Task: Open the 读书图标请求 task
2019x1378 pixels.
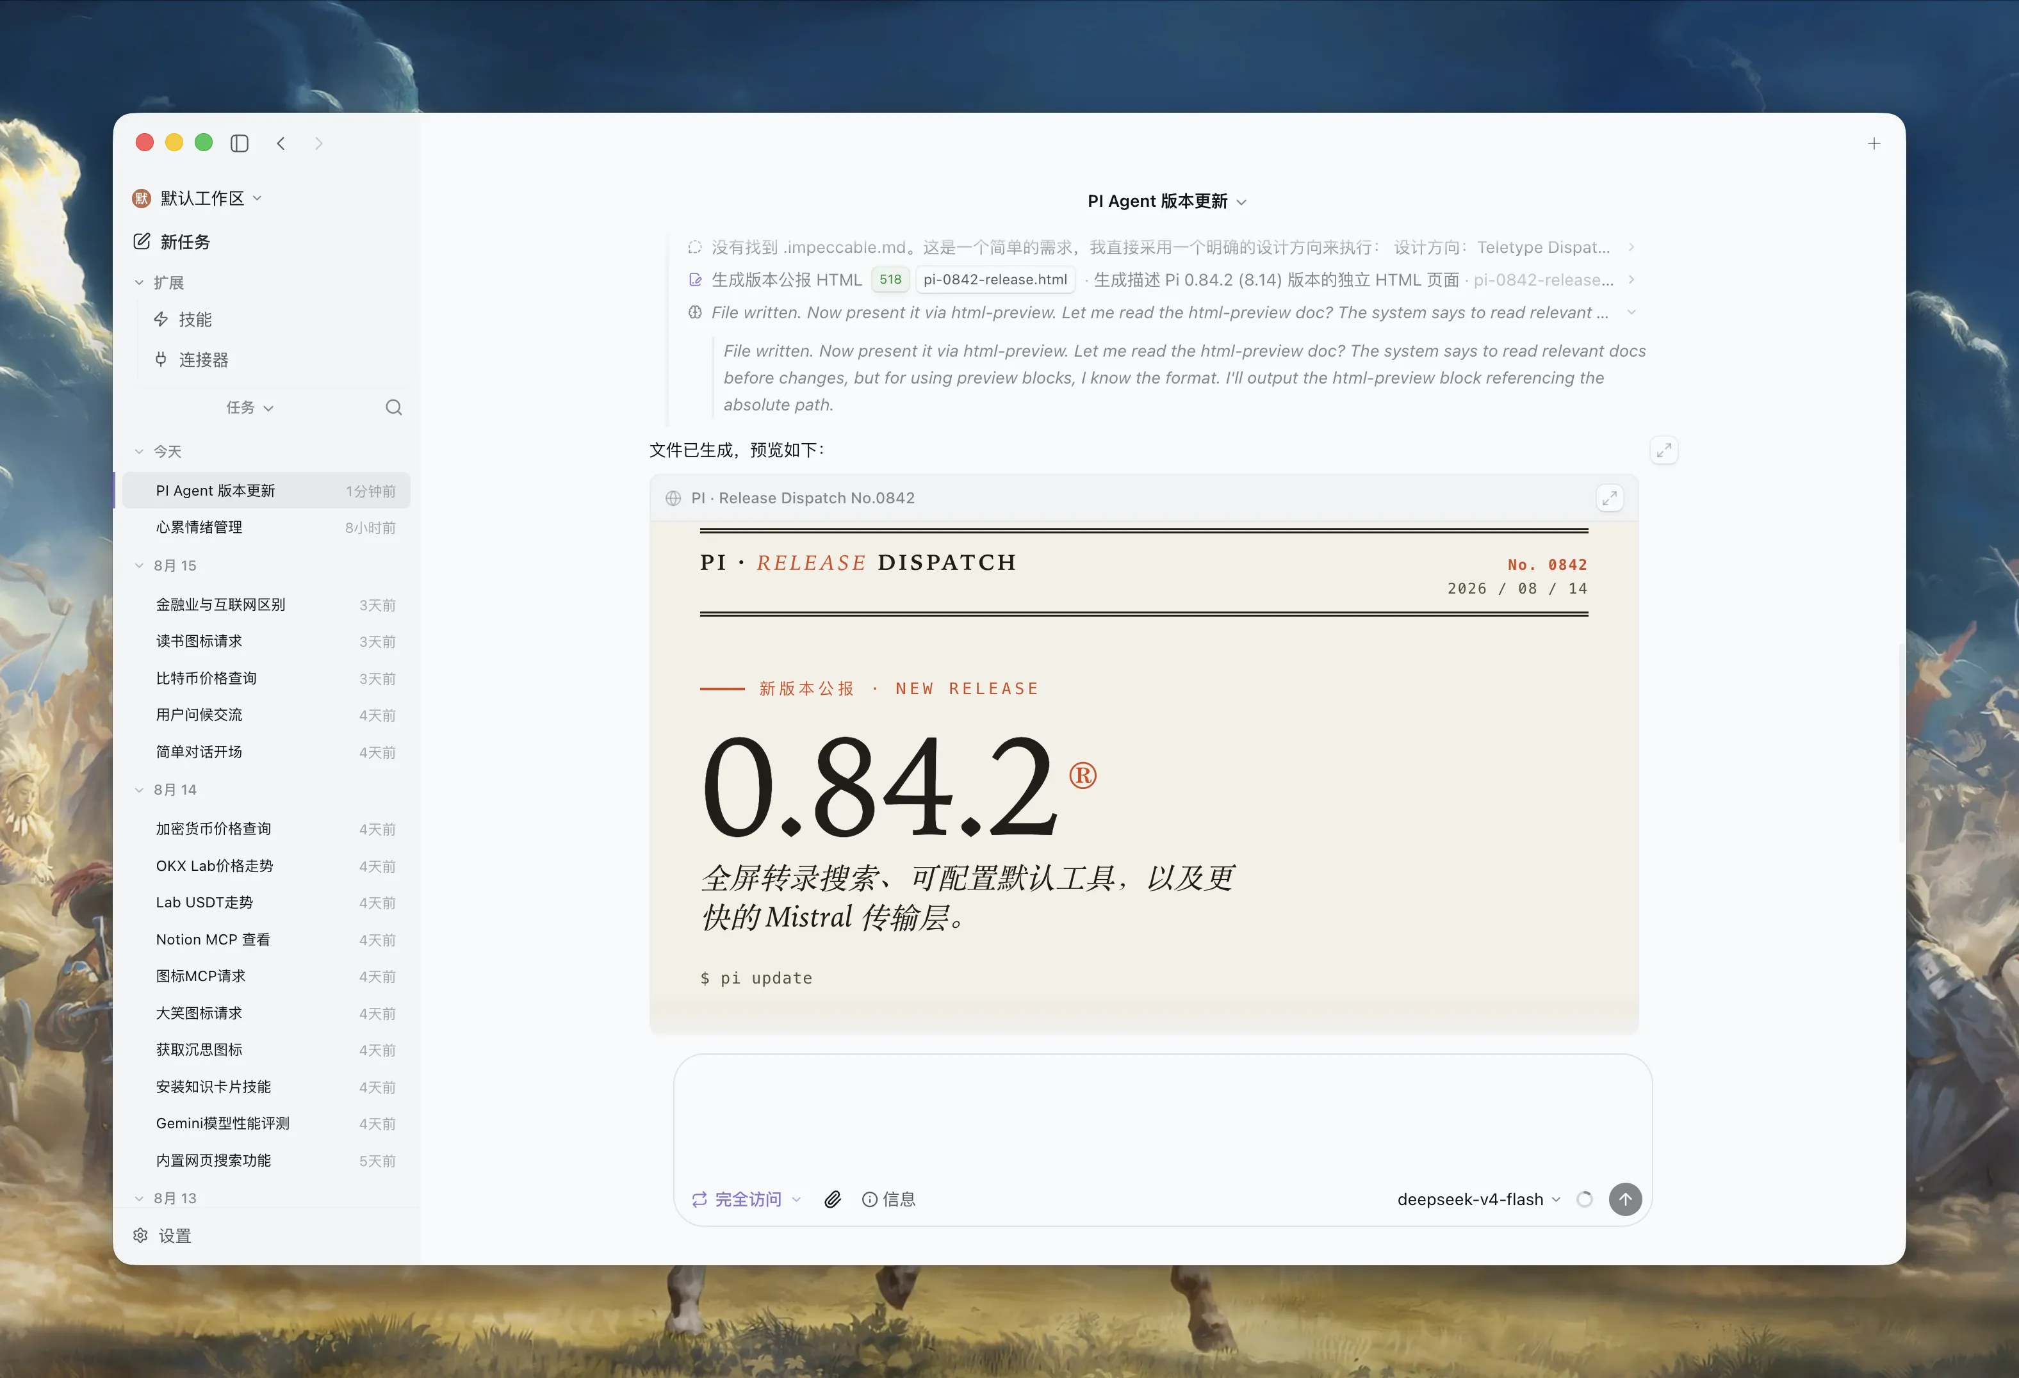Action: (266, 641)
